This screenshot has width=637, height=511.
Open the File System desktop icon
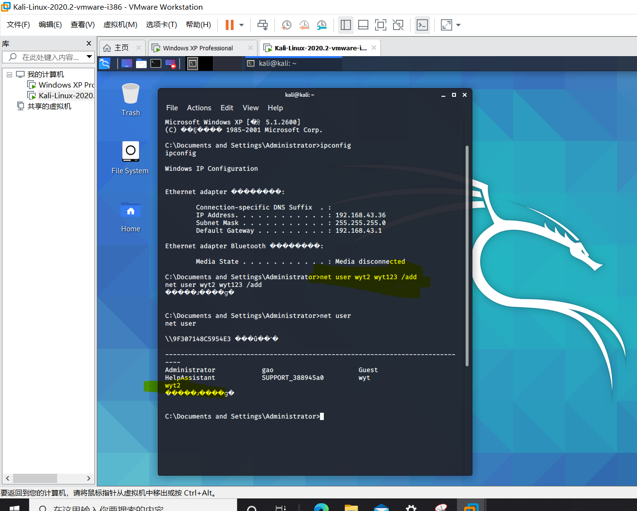pos(130,157)
